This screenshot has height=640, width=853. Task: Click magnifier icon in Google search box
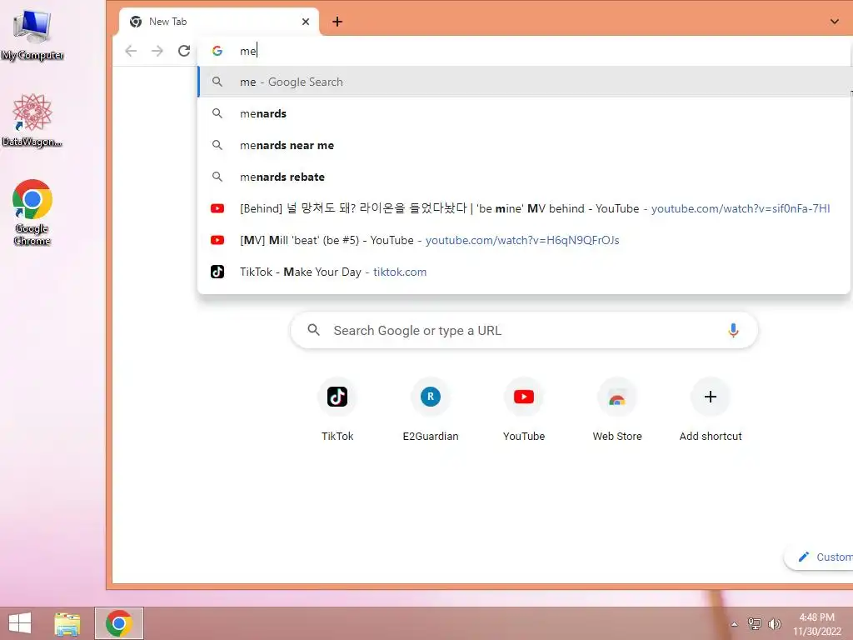click(x=313, y=330)
